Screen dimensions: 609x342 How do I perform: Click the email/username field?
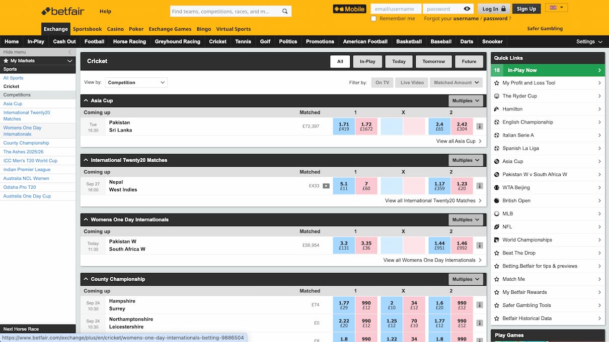click(x=396, y=9)
